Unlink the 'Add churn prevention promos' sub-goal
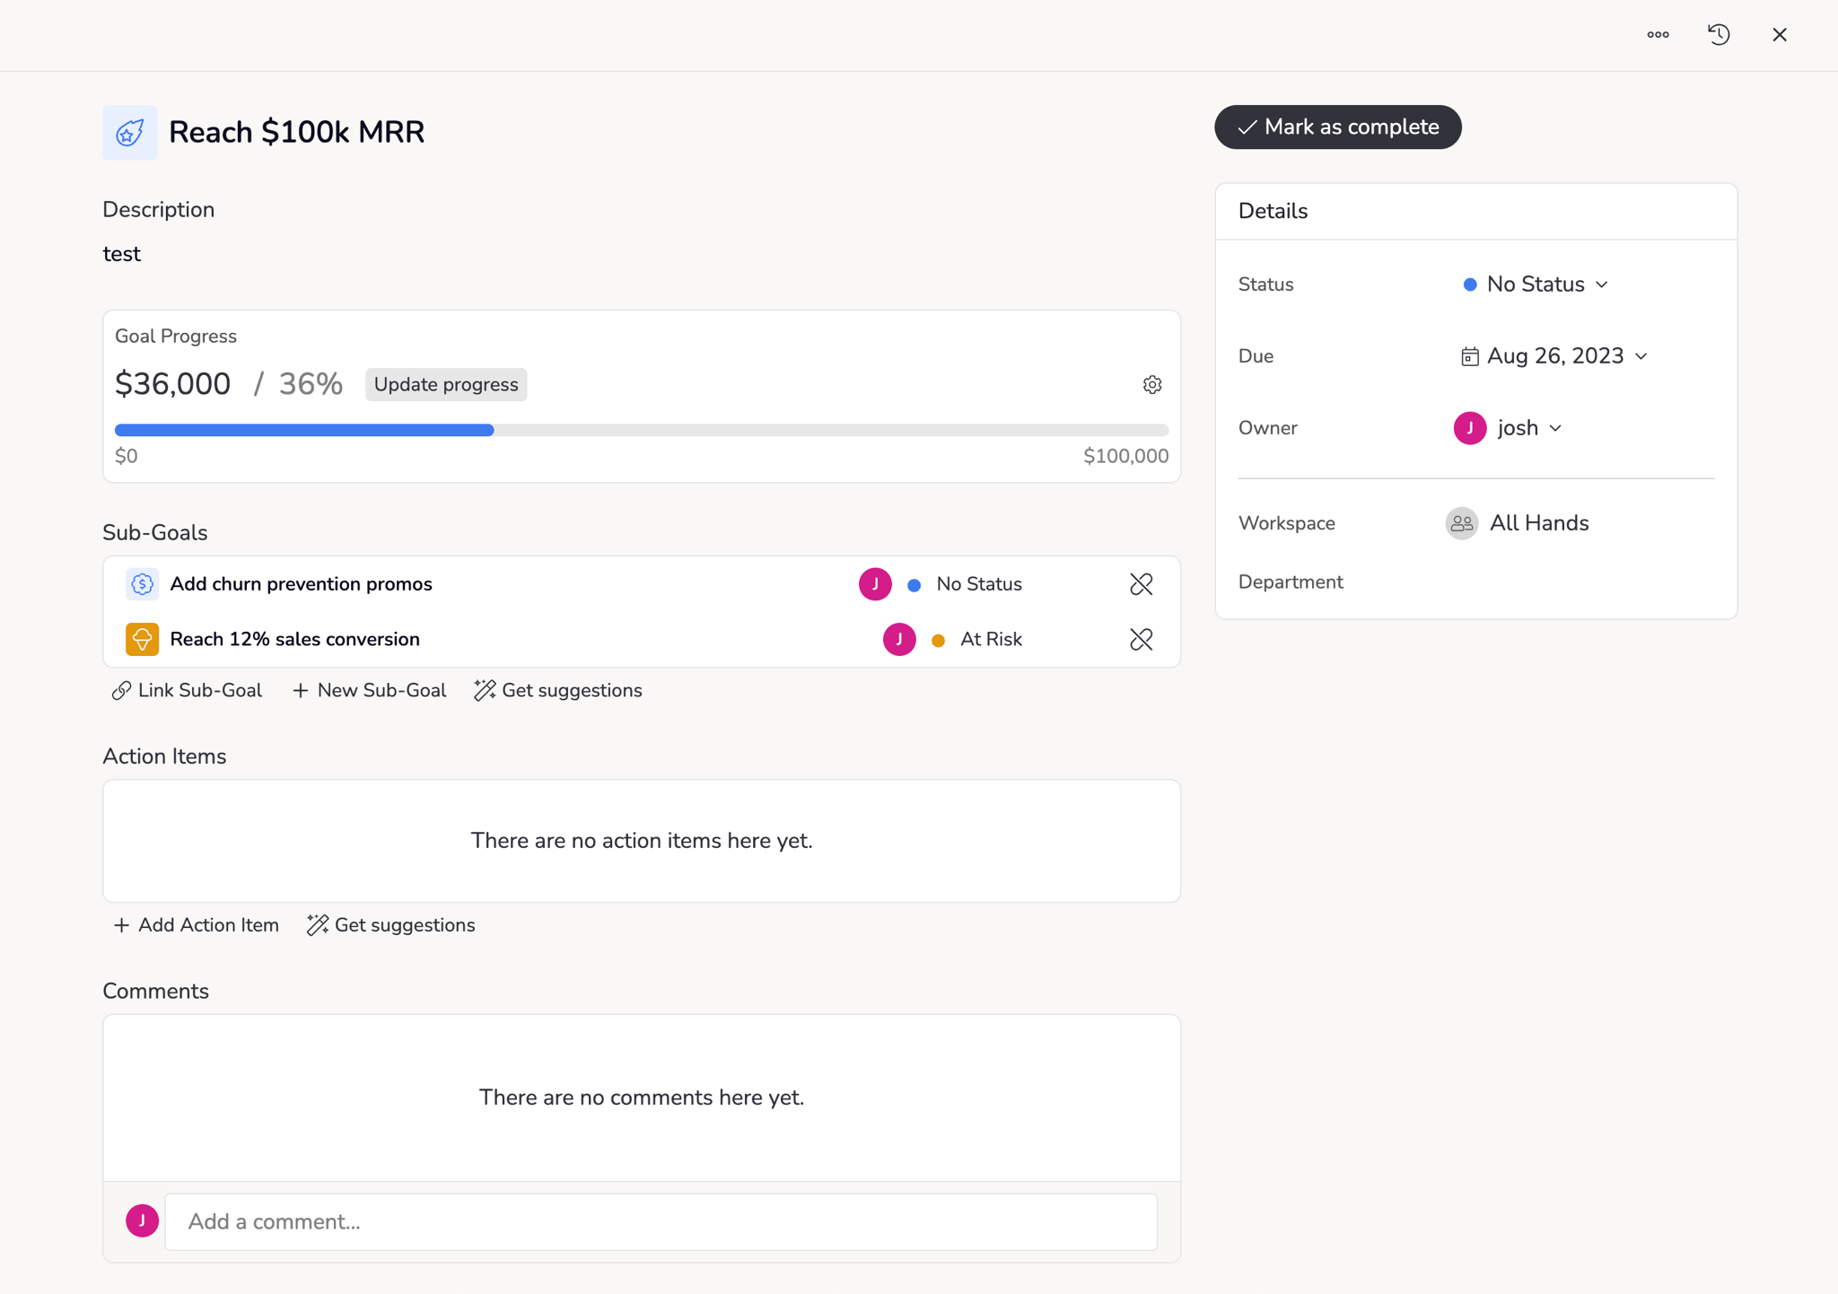 pyautogui.click(x=1141, y=584)
